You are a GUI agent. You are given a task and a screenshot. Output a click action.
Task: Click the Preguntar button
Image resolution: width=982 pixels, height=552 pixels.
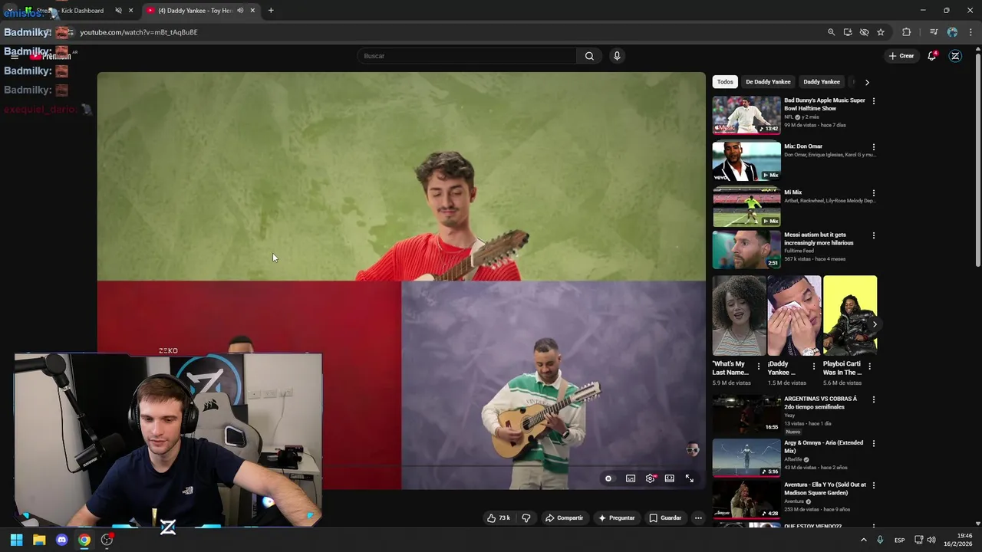617,518
